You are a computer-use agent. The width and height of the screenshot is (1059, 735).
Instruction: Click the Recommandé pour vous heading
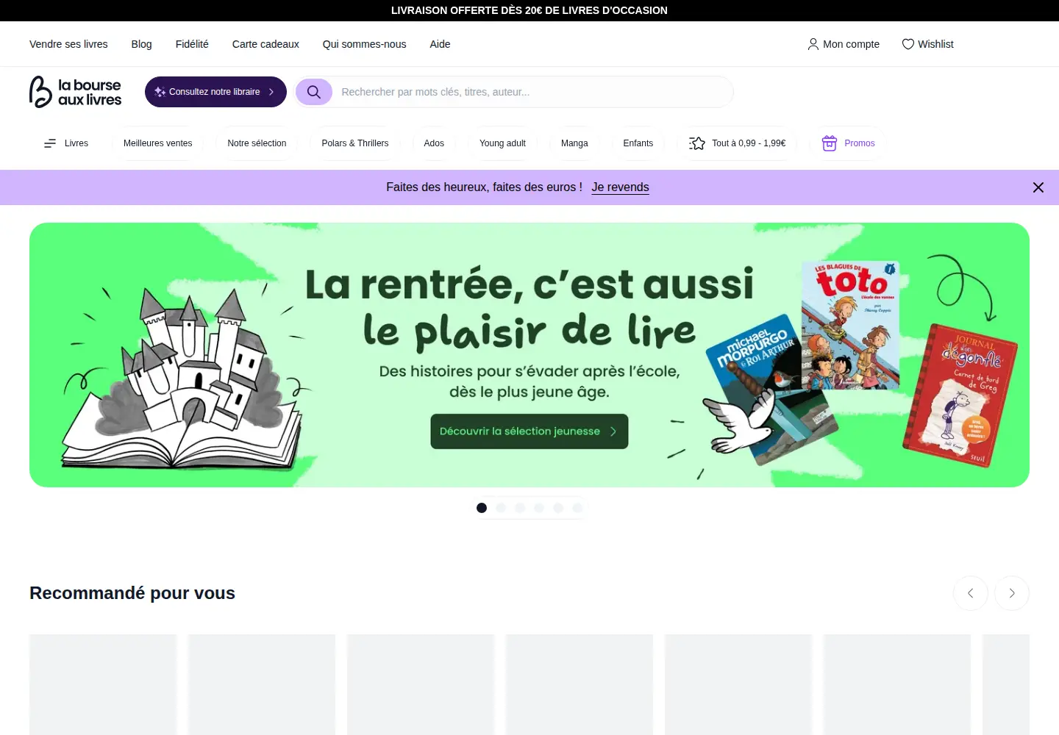pyautogui.click(x=132, y=593)
